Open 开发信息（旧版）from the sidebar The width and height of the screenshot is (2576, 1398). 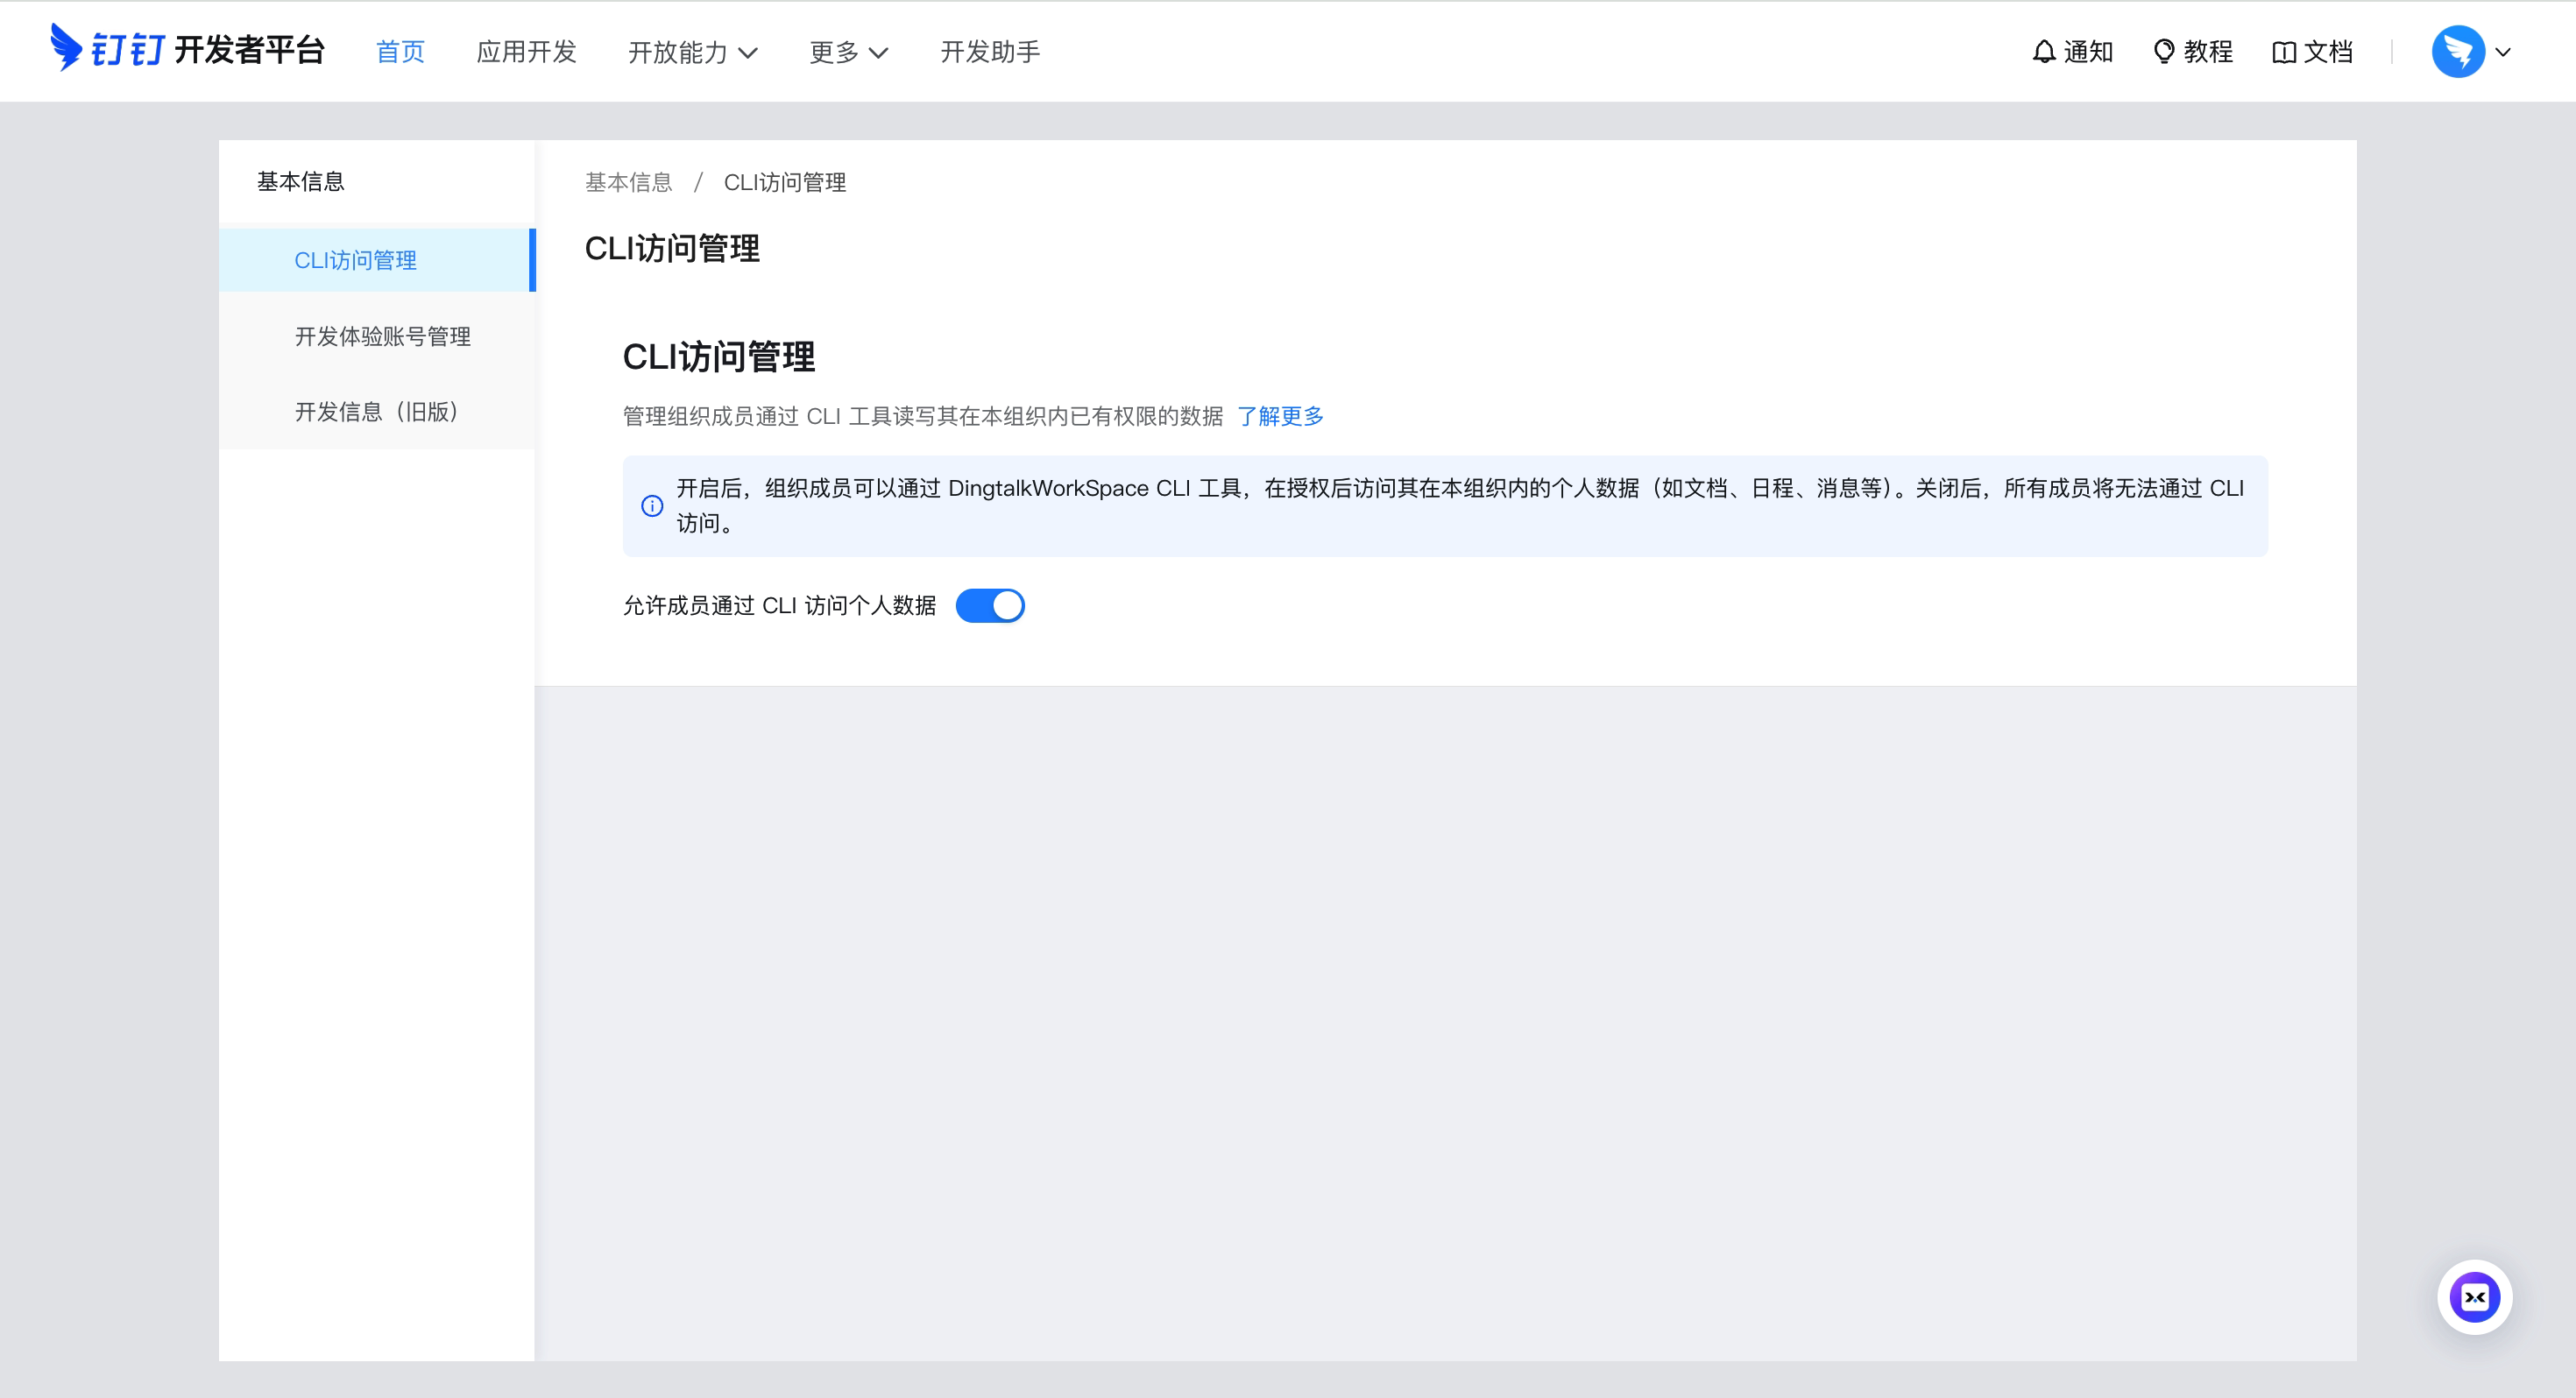(375, 411)
